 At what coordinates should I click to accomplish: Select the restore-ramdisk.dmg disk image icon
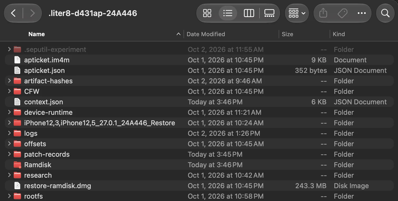pos(17,186)
